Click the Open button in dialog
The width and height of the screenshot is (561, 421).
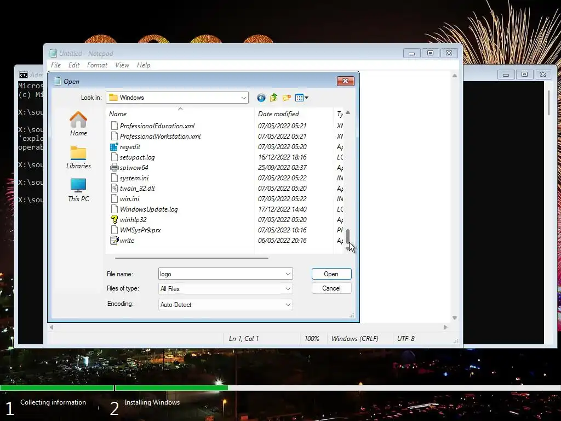click(331, 274)
